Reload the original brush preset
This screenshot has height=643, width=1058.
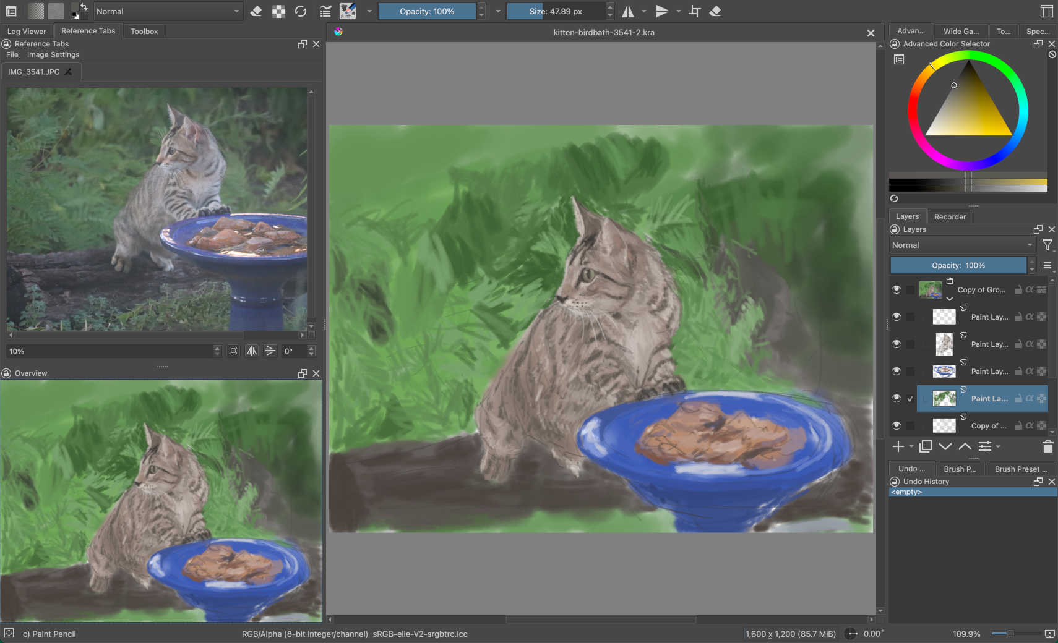[x=301, y=11]
